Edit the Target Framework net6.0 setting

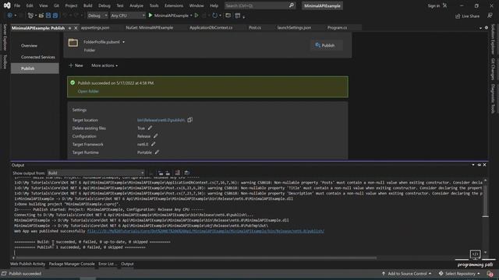(154, 144)
